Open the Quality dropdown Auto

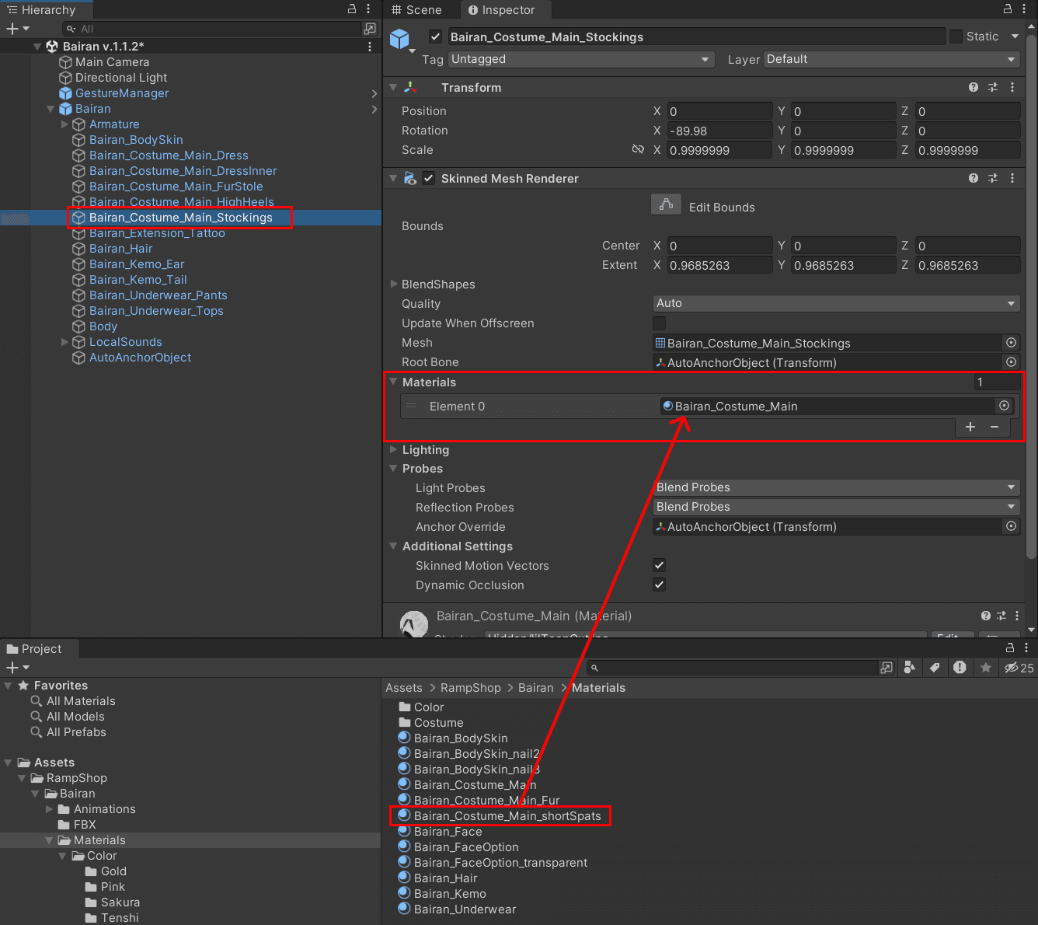(837, 303)
